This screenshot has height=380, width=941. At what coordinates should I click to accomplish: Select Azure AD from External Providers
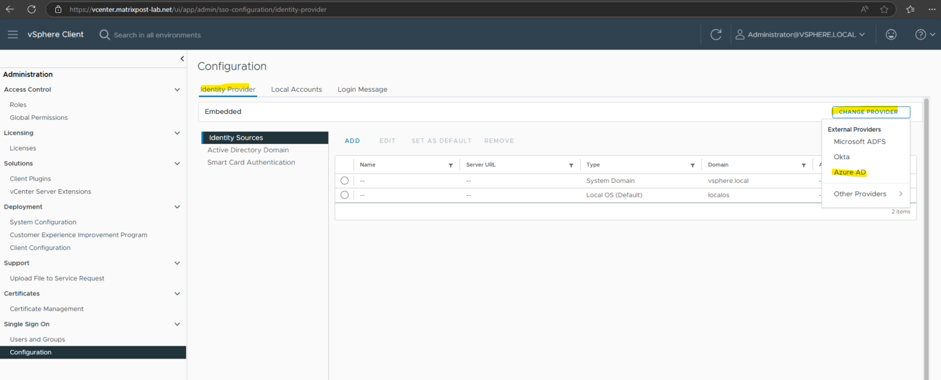[849, 172]
